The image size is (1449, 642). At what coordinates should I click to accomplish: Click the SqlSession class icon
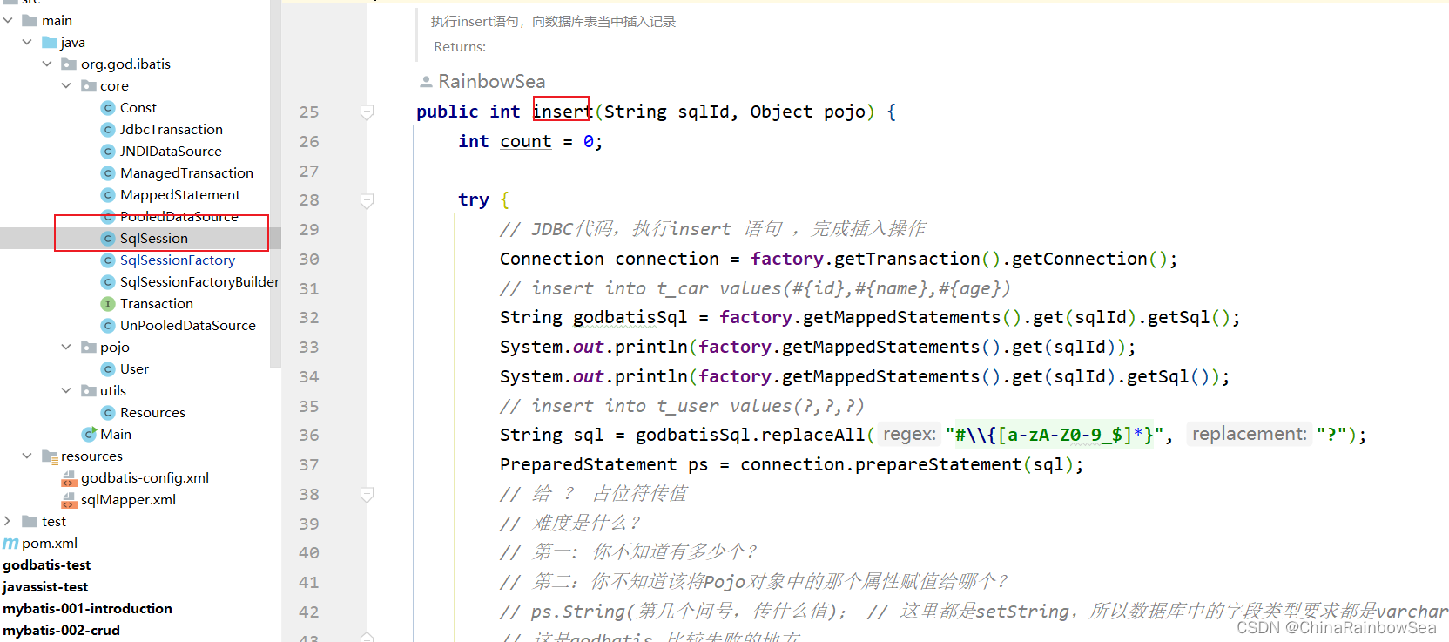pos(108,238)
